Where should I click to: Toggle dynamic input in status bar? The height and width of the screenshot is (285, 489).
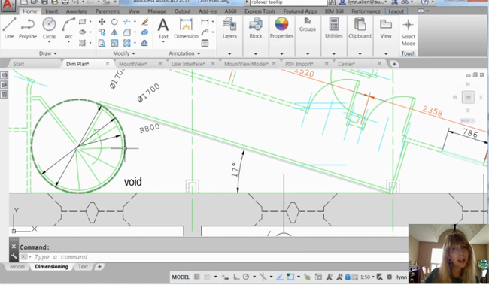tap(225, 277)
